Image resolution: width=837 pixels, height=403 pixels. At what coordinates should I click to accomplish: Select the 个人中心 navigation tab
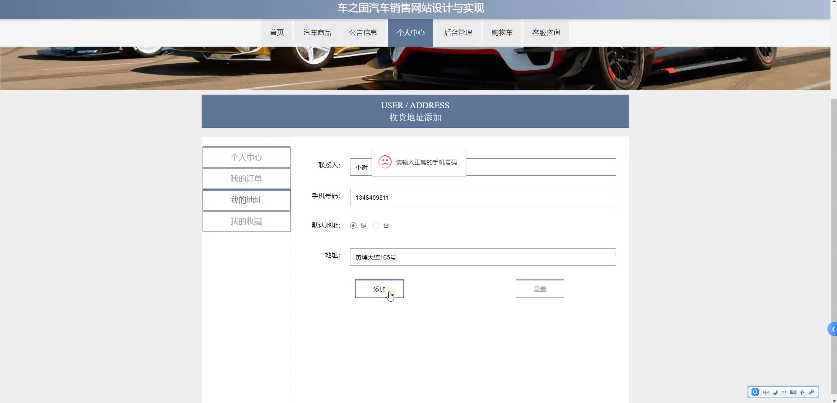click(x=411, y=33)
